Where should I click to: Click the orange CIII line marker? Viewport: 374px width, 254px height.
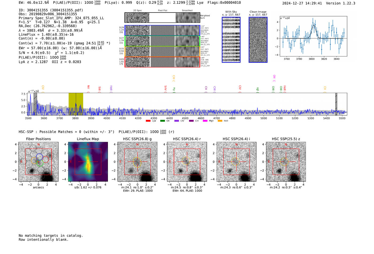(174, 78)
